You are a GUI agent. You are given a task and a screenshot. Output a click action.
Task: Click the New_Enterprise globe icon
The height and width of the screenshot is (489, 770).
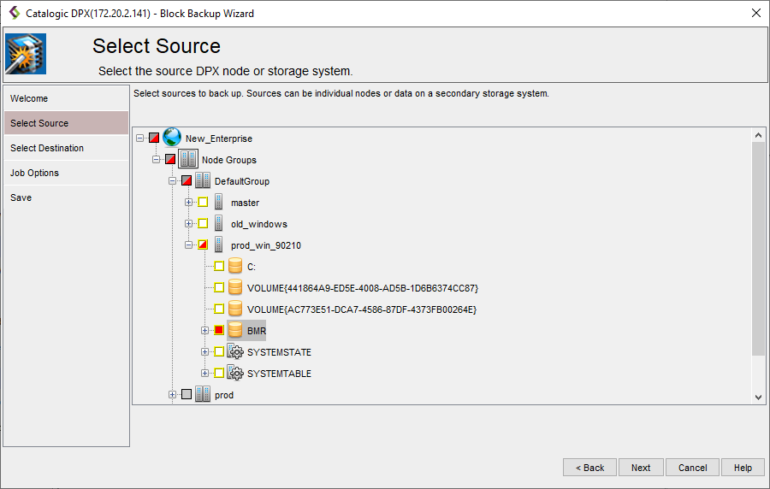172,138
